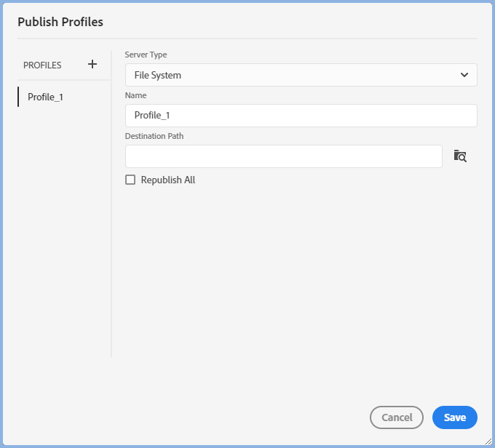The height and width of the screenshot is (448, 495).
Task: Focus the Name field containing Profile_1
Action: click(x=301, y=116)
